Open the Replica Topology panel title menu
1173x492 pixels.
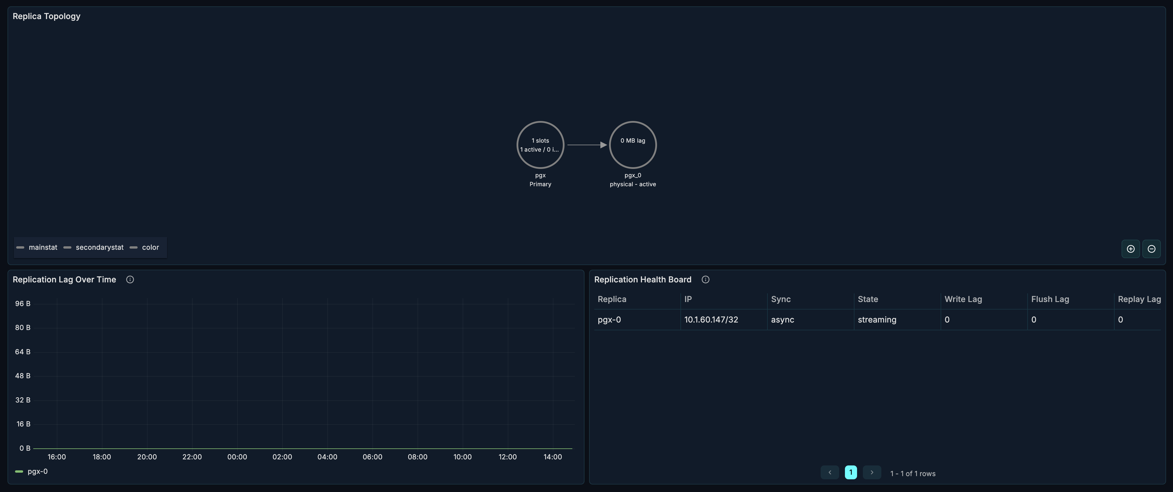coord(47,16)
